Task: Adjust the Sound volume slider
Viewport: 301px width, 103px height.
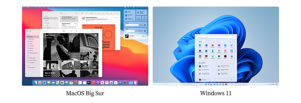Action: click(134, 31)
